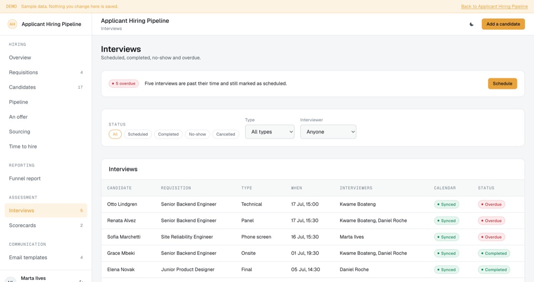This screenshot has width=534, height=282.
Task: Click Overdue status in Otto Lindgren row
Action: pos(492,204)
